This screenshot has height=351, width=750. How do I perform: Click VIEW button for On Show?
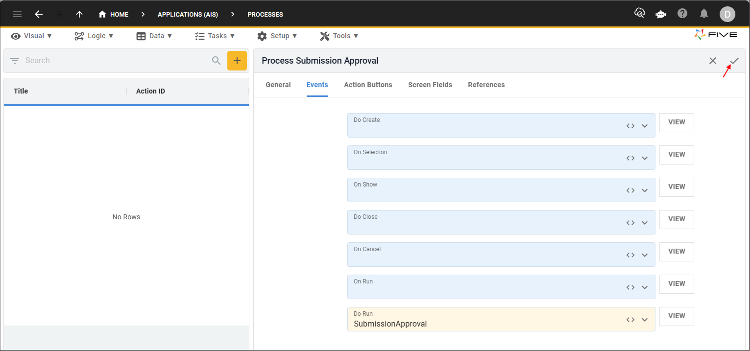(677, 187)
